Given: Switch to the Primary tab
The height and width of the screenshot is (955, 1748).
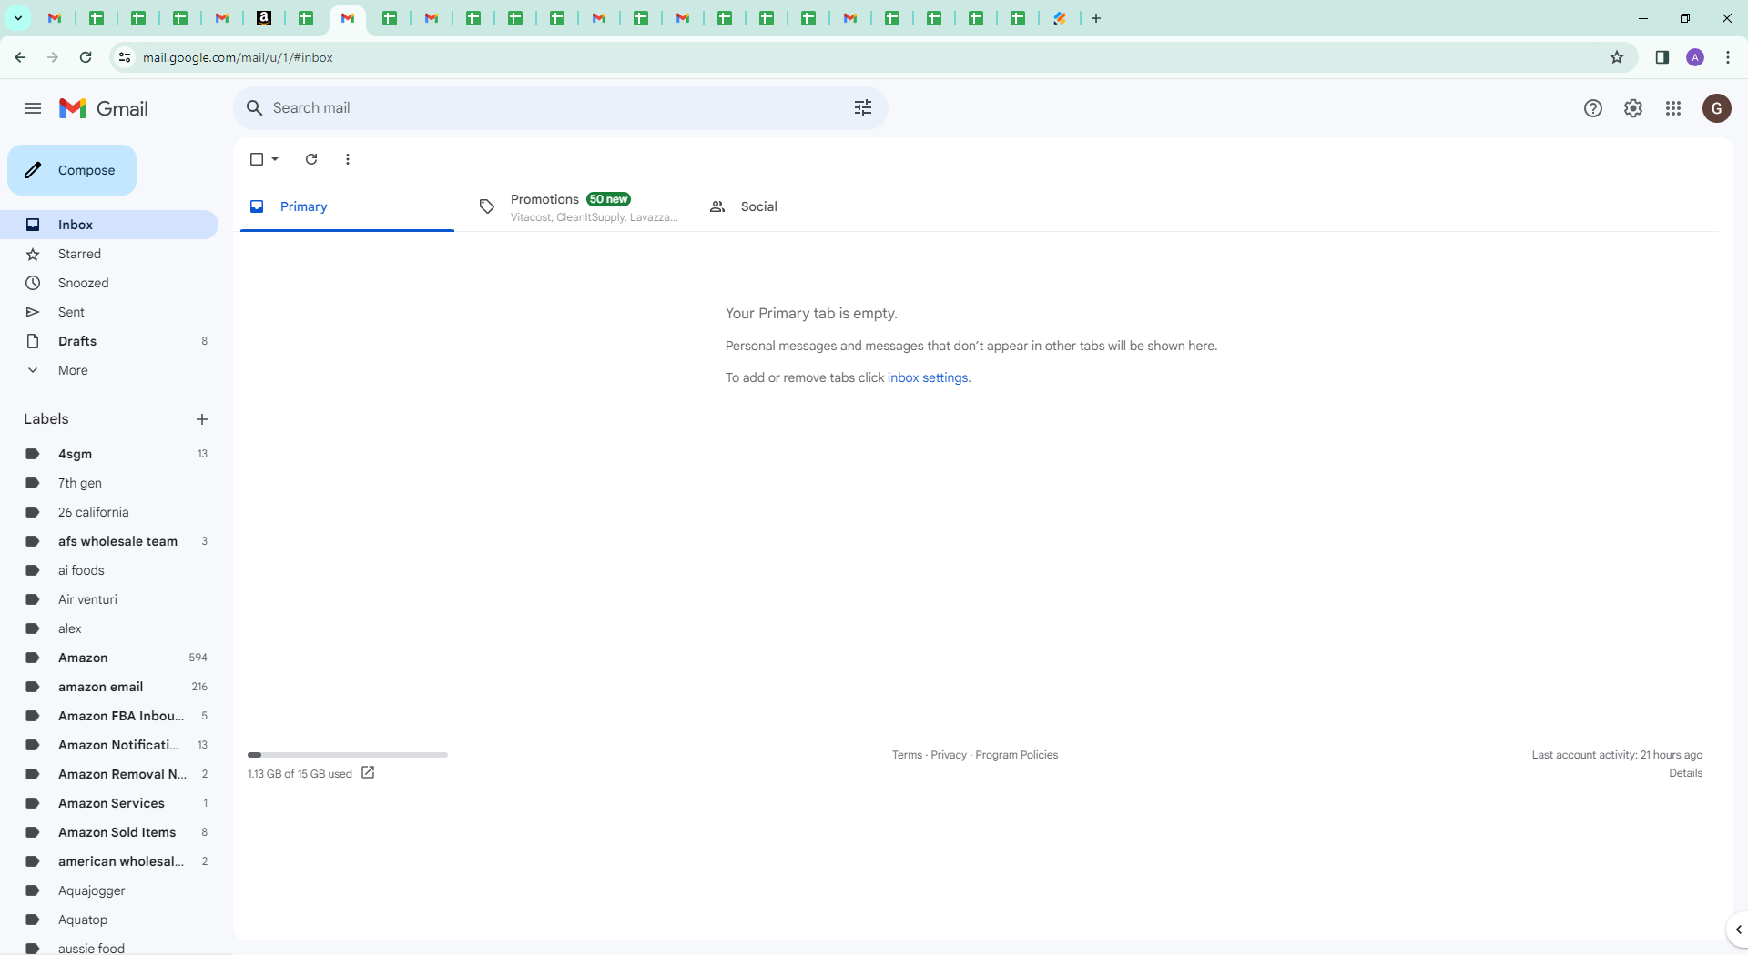Looking at the screenshot, I should [347, 206].
